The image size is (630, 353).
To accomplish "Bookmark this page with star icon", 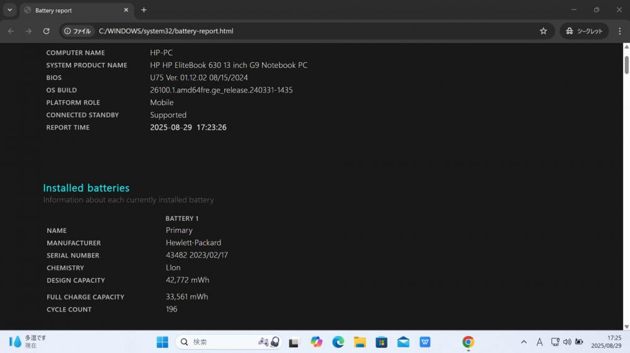I will pos(543,31).
